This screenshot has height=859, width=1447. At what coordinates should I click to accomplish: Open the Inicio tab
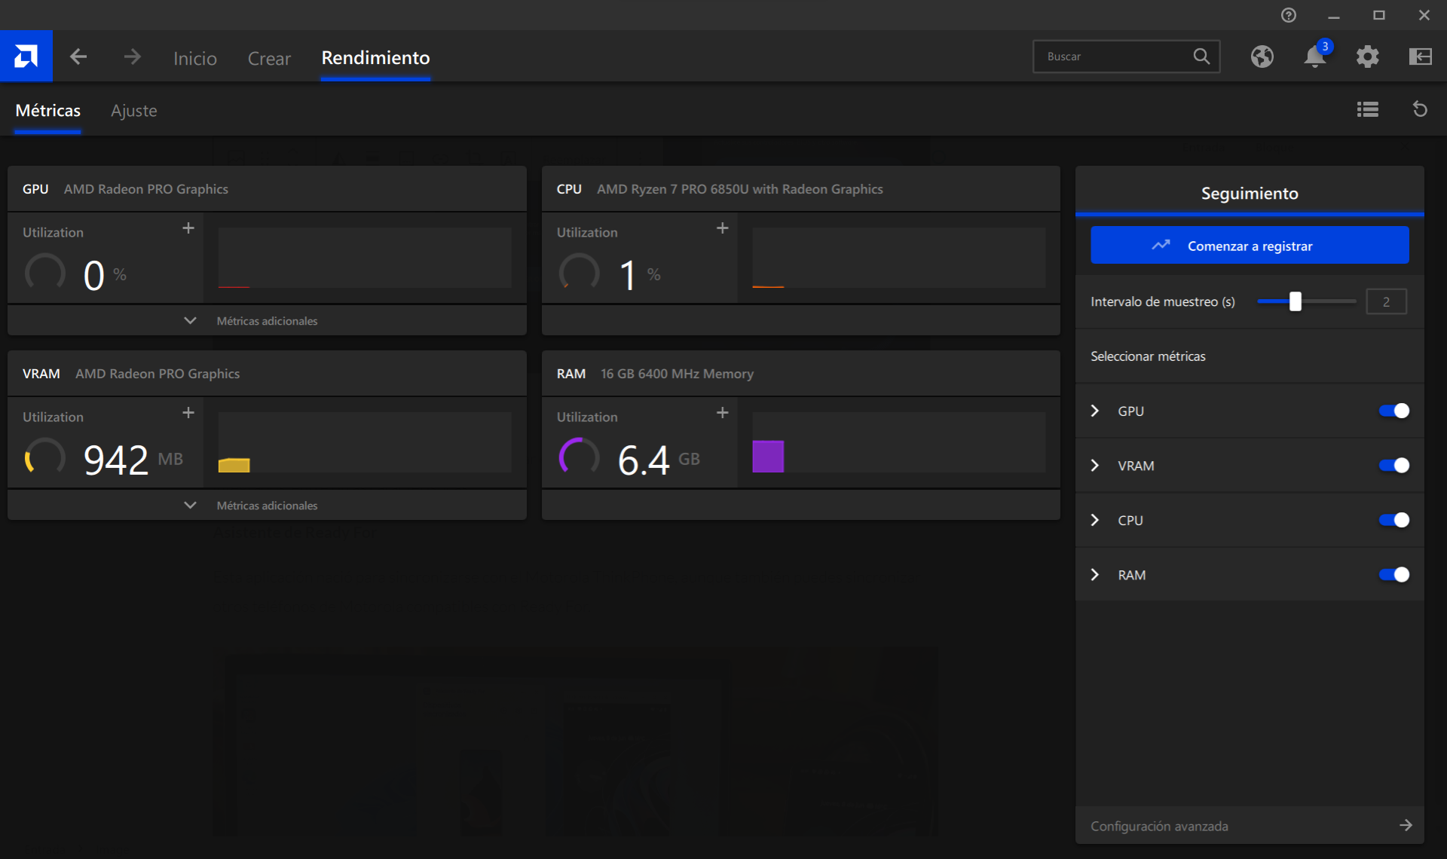coord(194,58)
